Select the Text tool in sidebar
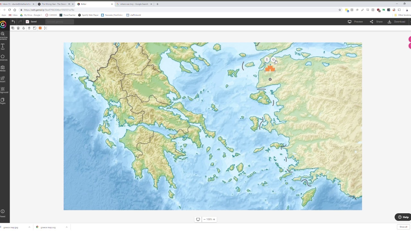411x231 pixels. point(3,47)
